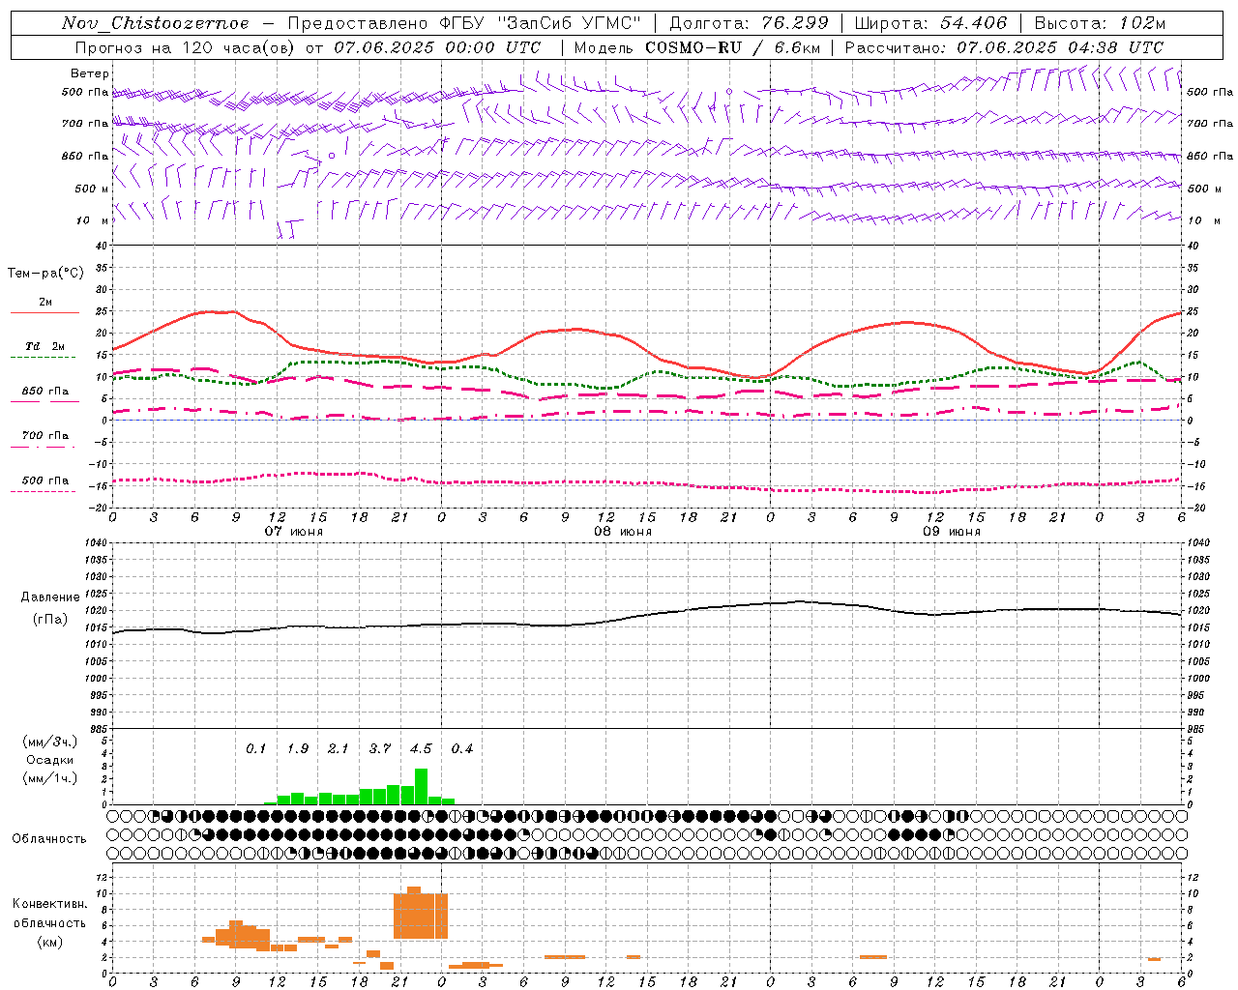Click the '07 июня' date label
The width and height of the screenshot is (1238, 990).
click(x=294, y=532)
